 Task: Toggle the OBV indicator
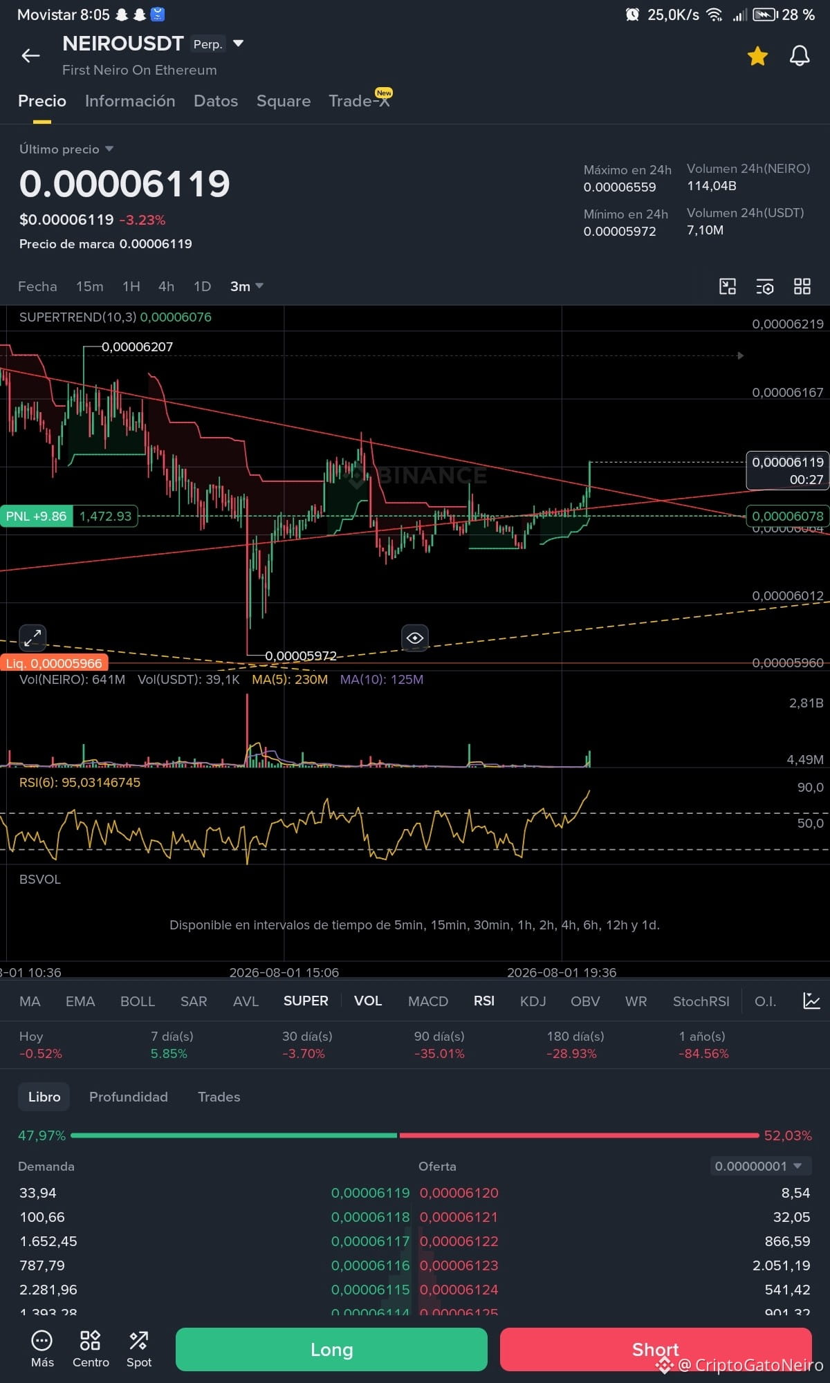tap(585, 1001)
